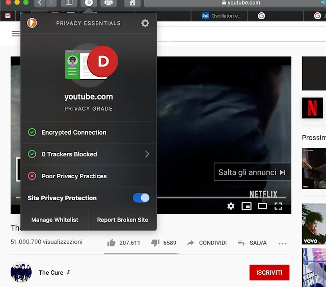Enable miniplayer mode in video player
The height and width of the screenshot is (287, 326).
(x=247, y=206)
